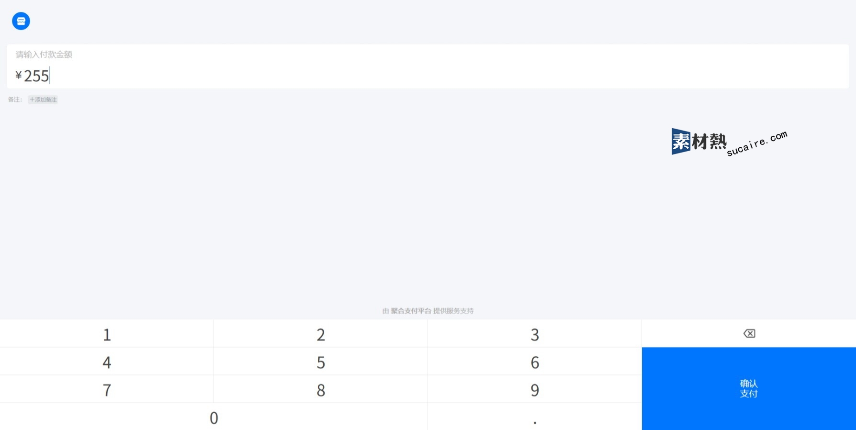Viewport: 856px width, 430px height.
Task: Tap keypad digit 3
Action: 535,333
